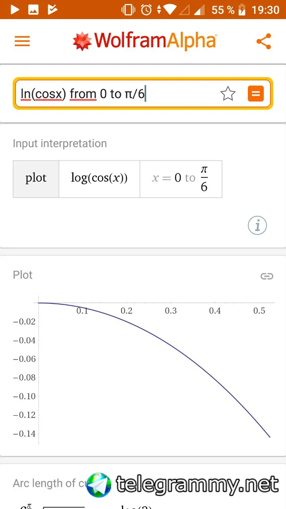Open the hamburger menu

(22, 41)
